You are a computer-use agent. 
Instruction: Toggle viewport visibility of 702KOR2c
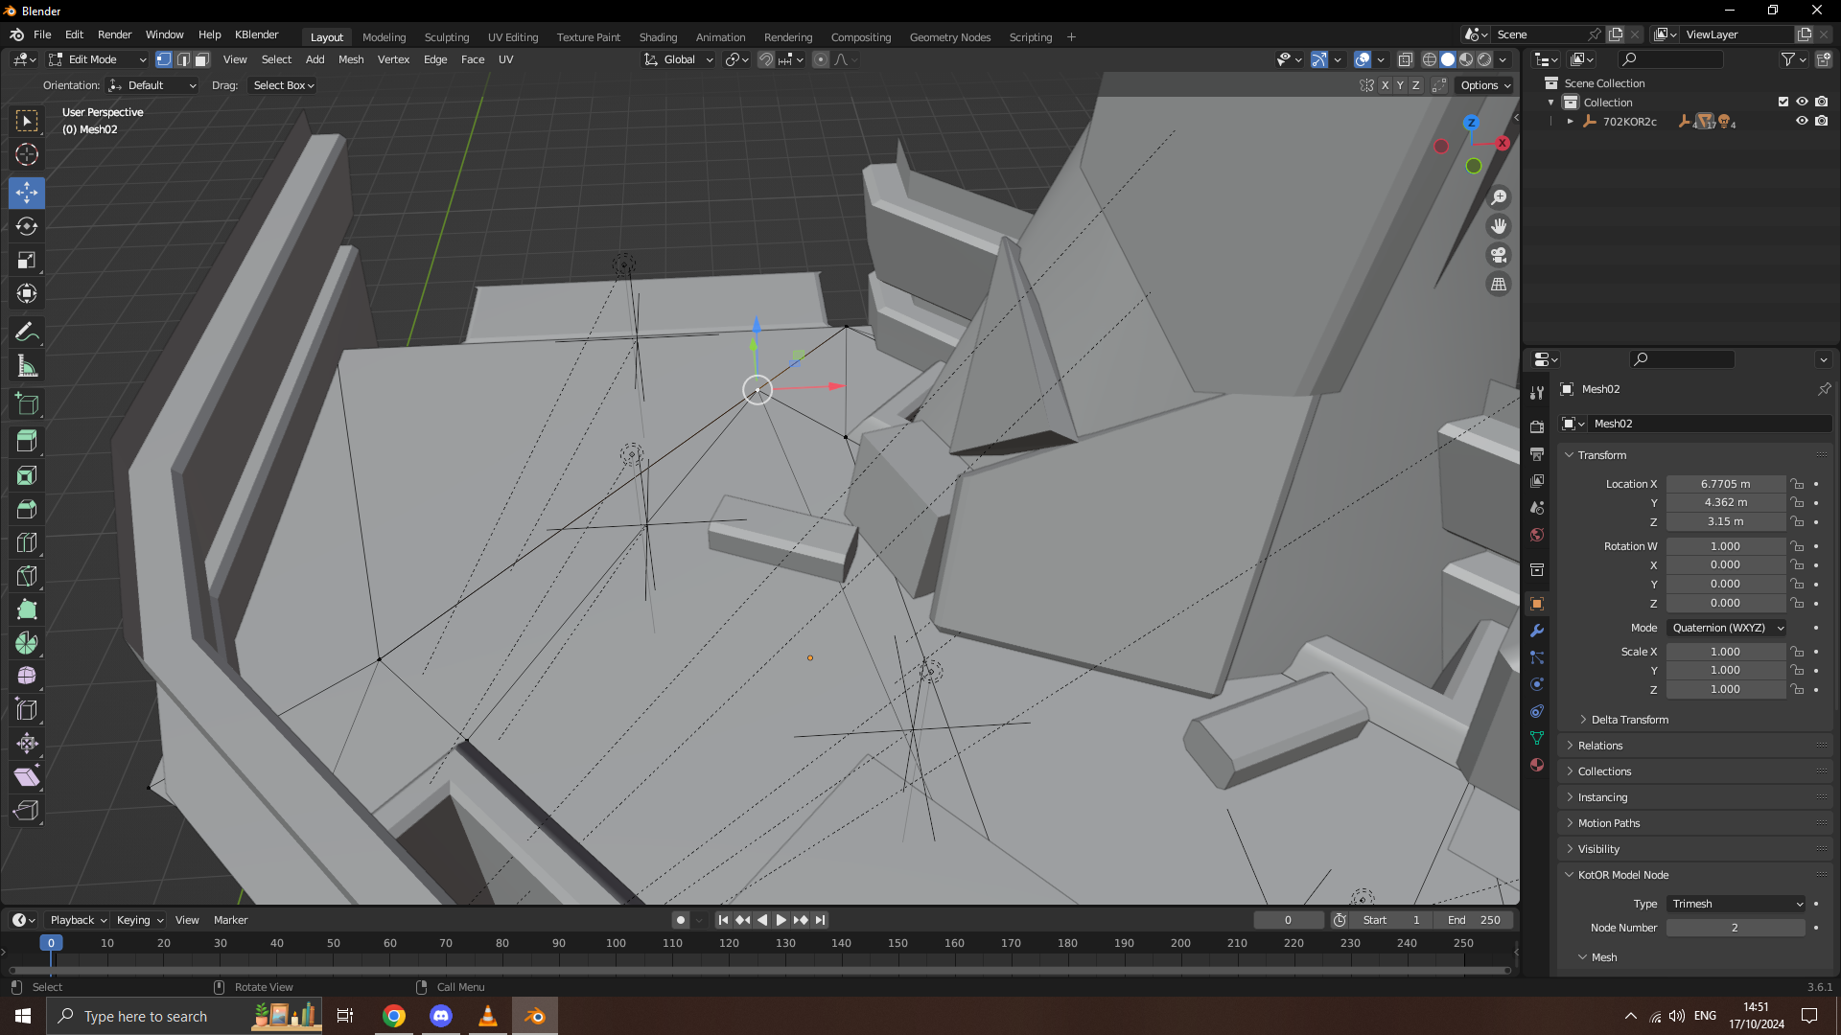[x=1802, y=121]
